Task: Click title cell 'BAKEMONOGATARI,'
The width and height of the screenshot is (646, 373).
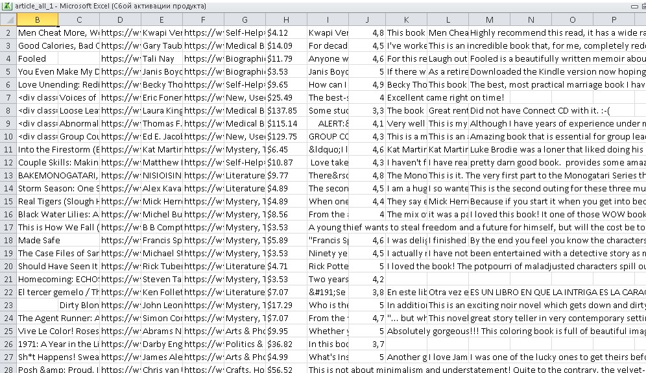Action: (x=58, y=176)
